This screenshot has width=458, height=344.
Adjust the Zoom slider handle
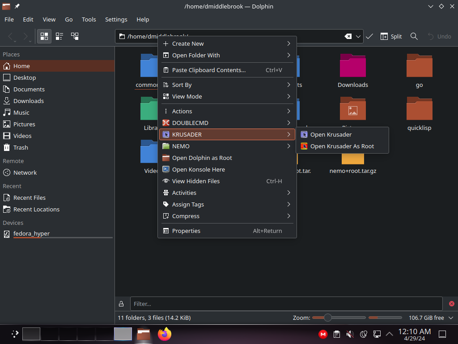pos(328,318)
